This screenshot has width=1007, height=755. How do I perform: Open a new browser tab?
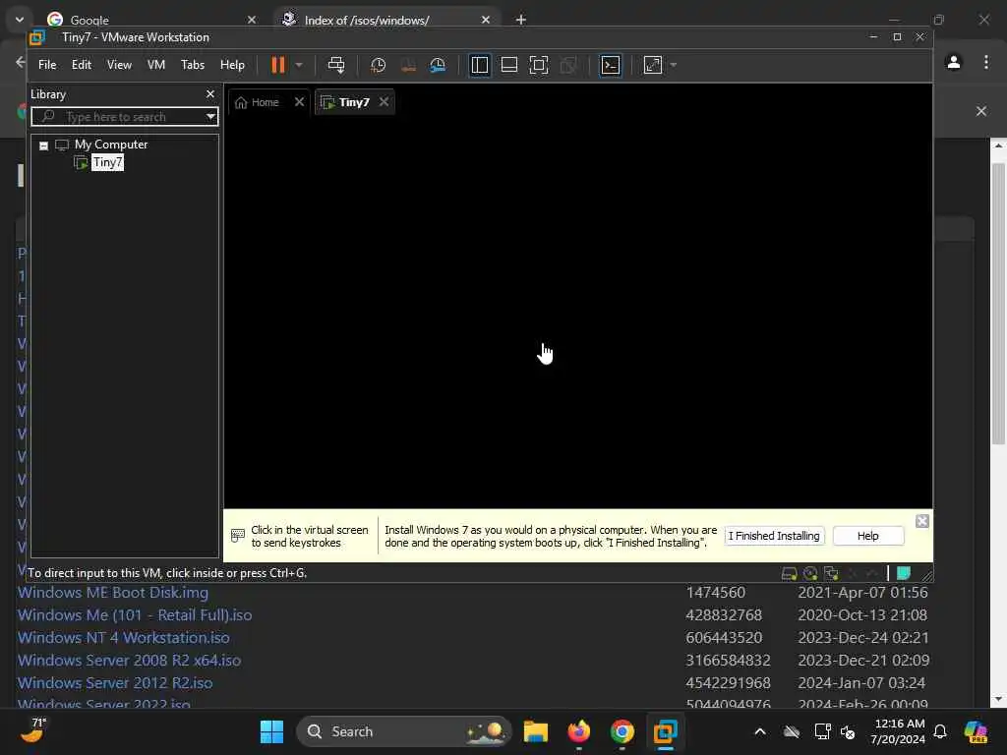tap(521, 20)
